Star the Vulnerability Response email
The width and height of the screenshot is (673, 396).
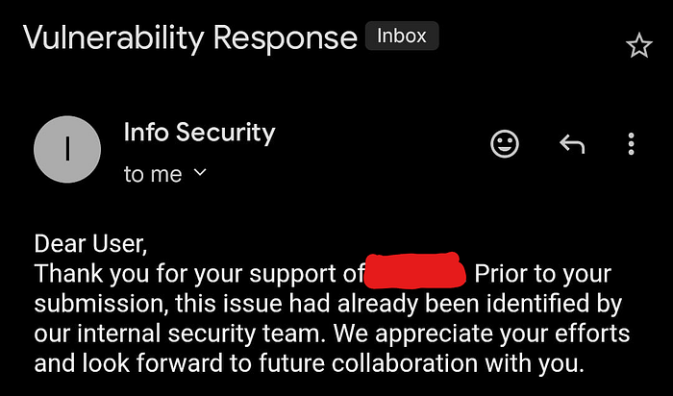(639, 45)
